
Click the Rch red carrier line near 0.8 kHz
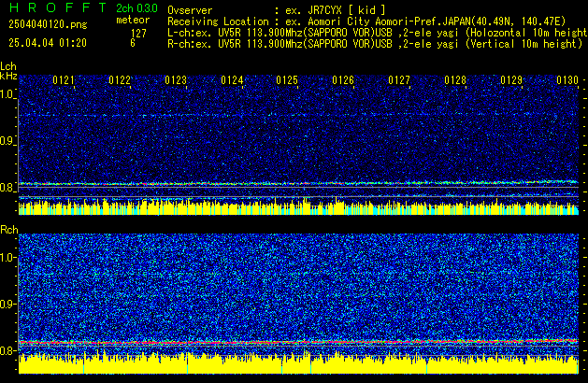[x=298, y=342]
